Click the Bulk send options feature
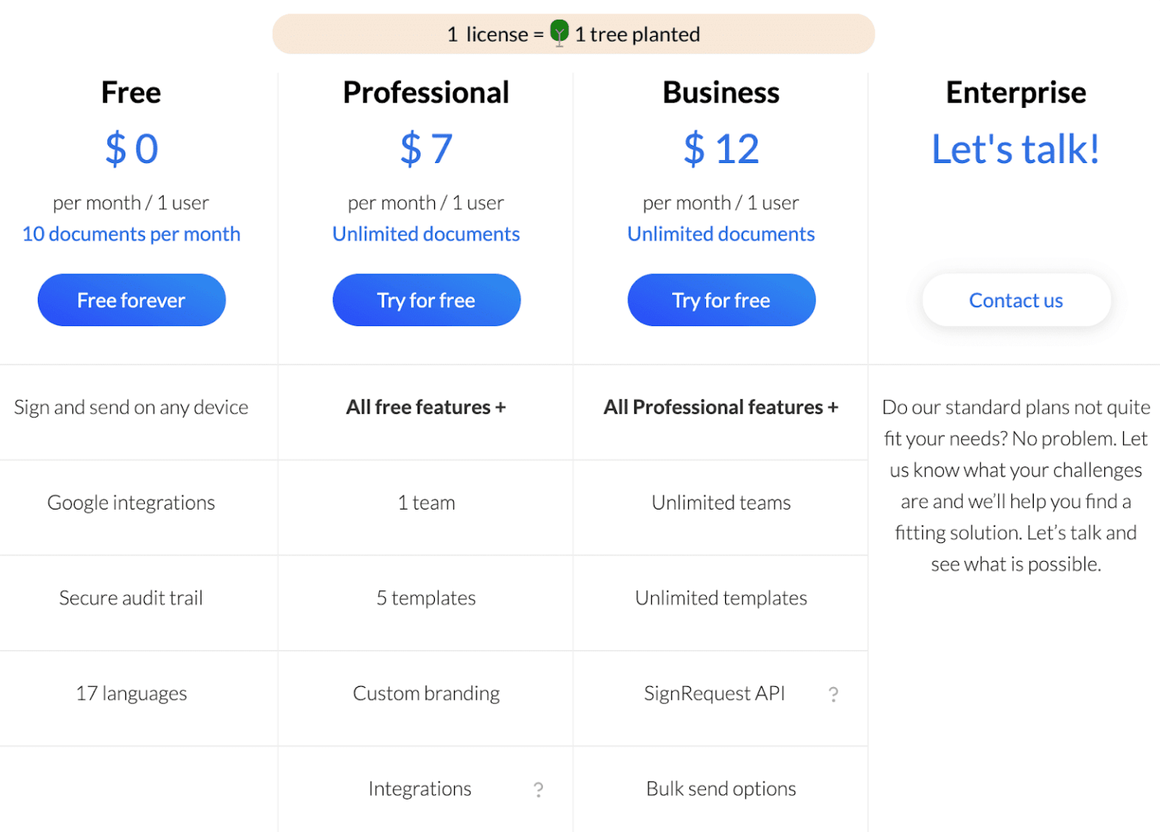Image resolution: width=1160 pixels, height=832 pixels. (720, 789)
